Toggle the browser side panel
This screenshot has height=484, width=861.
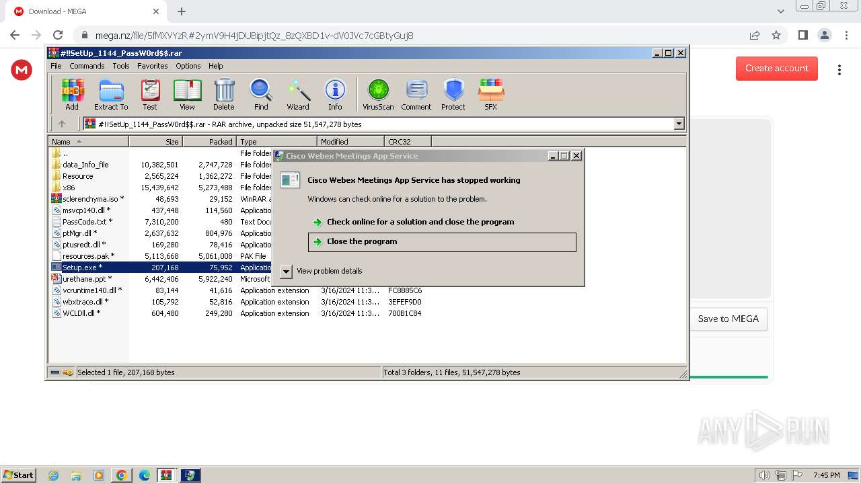[802, 35]
